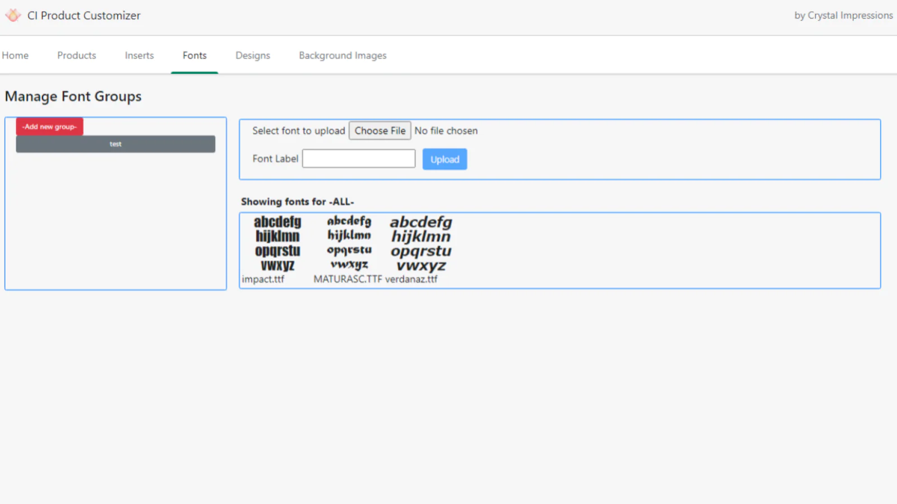
Task: Switch to the Inserts tab
Action: 139,55
